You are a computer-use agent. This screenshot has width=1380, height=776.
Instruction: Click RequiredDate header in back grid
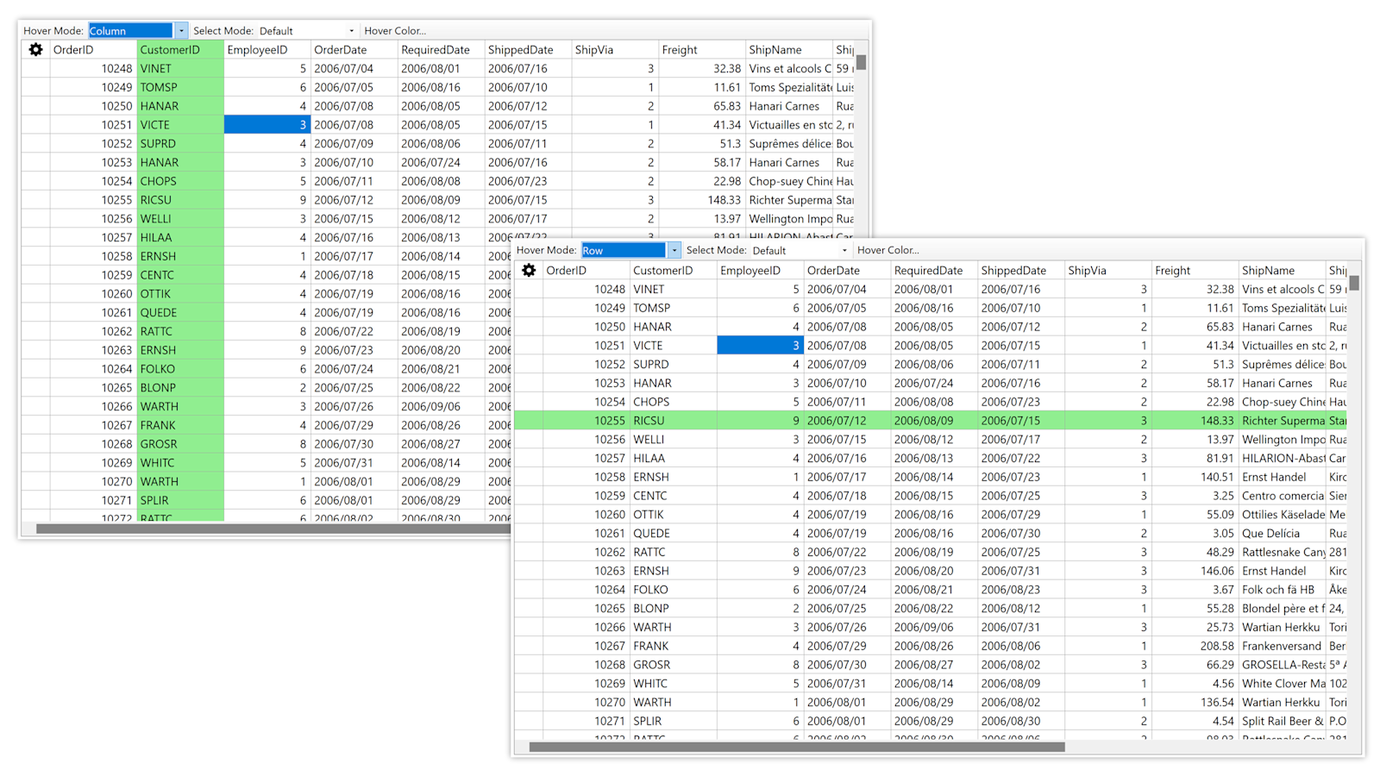pos(441,50)
